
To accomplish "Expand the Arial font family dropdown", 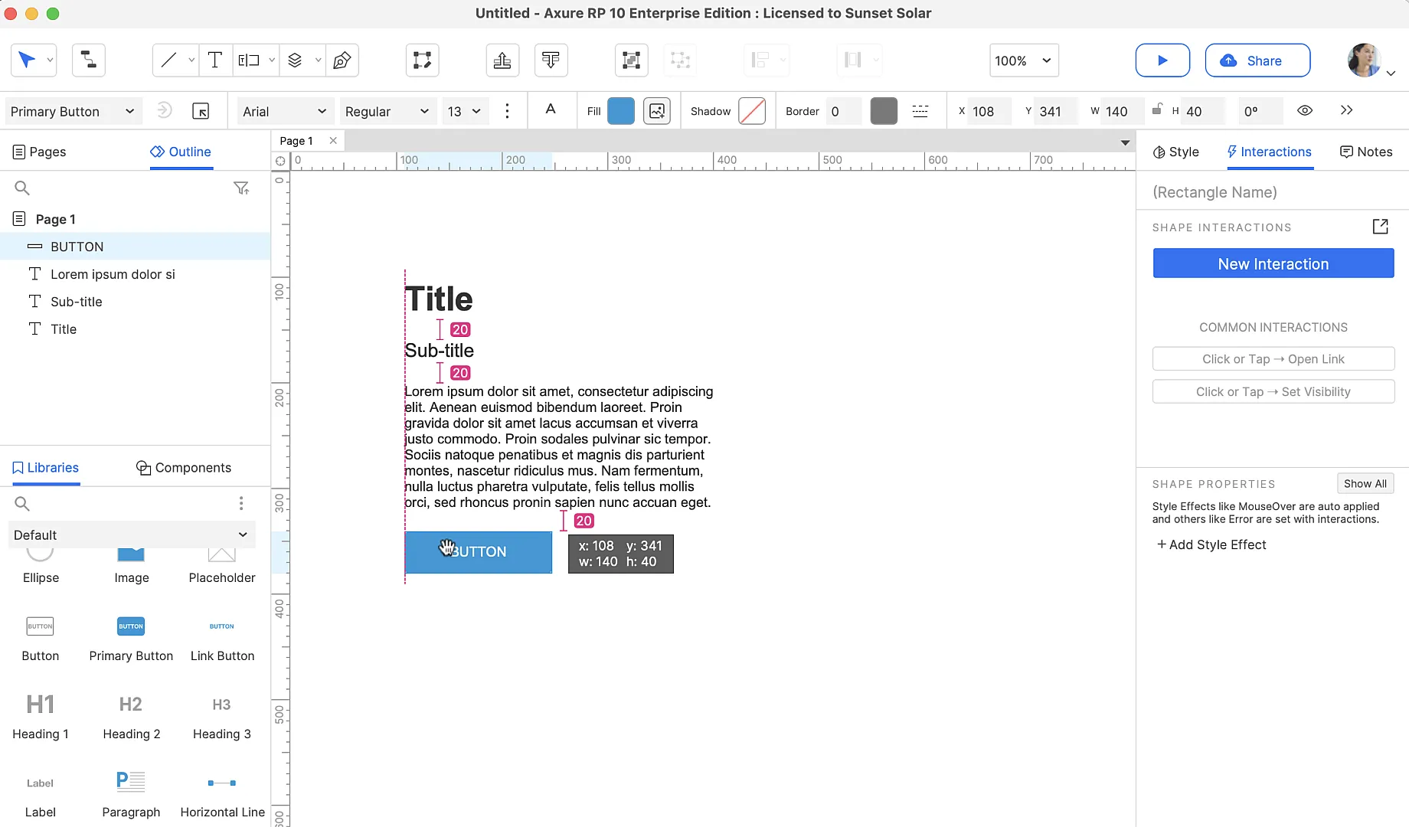I will [x=284, y=111].
